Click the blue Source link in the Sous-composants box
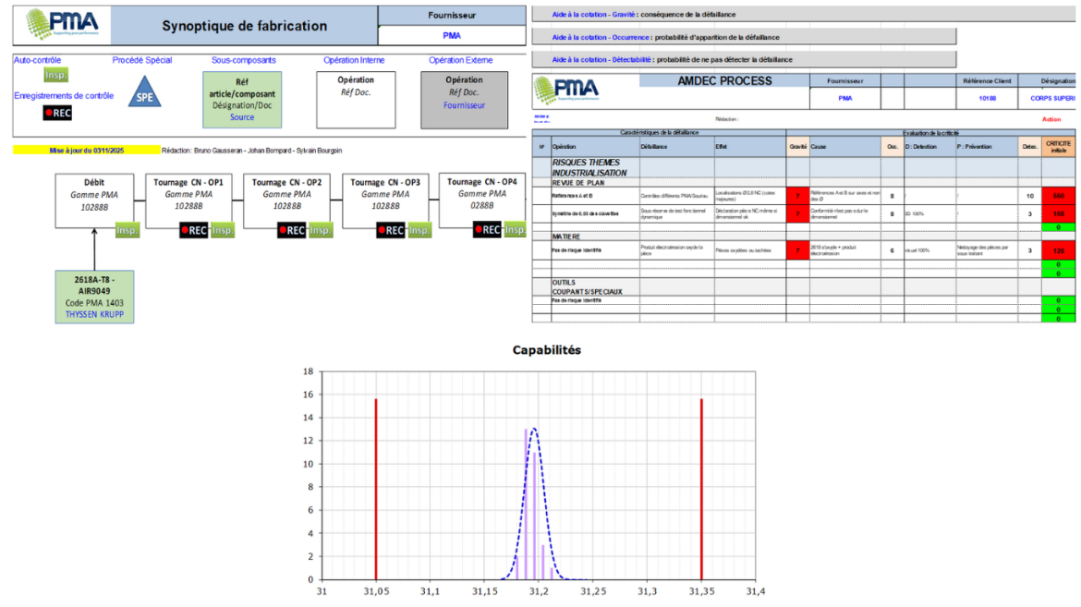Image resolution: width=1081 pixels, height=607 pixels. click(x=242, y=117)
